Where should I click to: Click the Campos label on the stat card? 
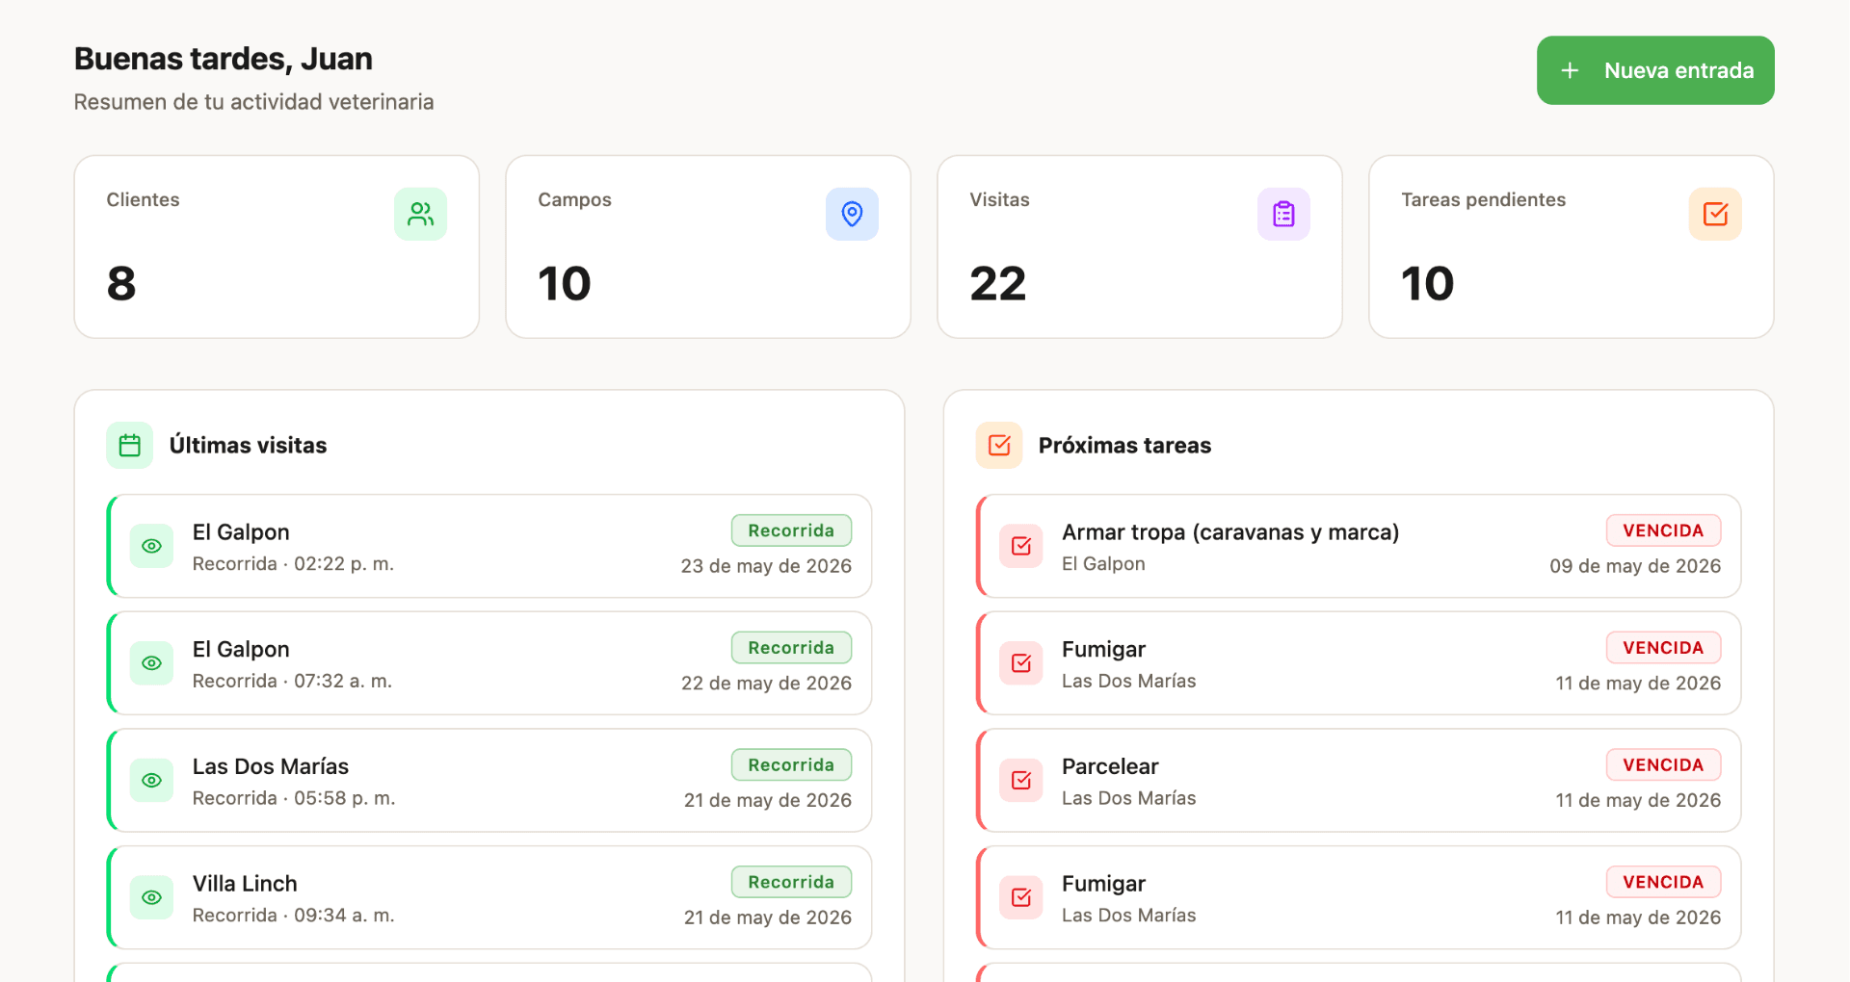point(574,199)
